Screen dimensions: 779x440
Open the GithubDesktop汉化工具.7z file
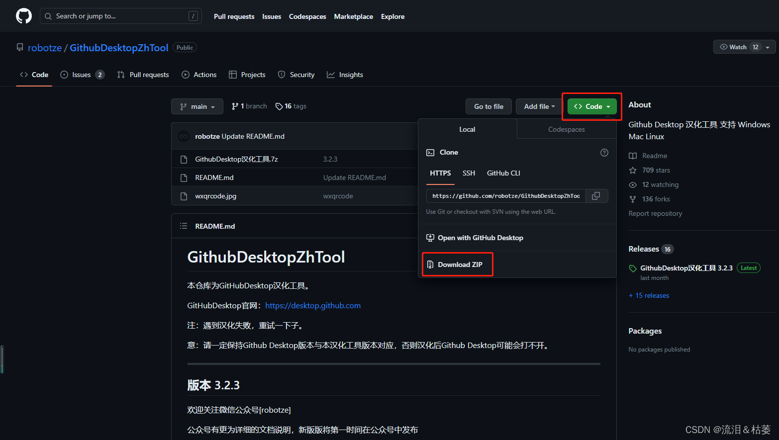[236, 159]
